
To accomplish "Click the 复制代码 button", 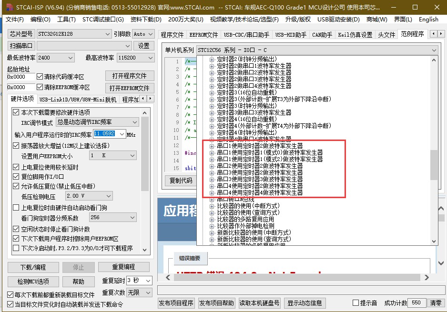I will pyautogui.click(x=181, y=181).
